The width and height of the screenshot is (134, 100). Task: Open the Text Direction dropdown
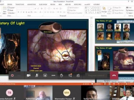[x=73, y=7]
